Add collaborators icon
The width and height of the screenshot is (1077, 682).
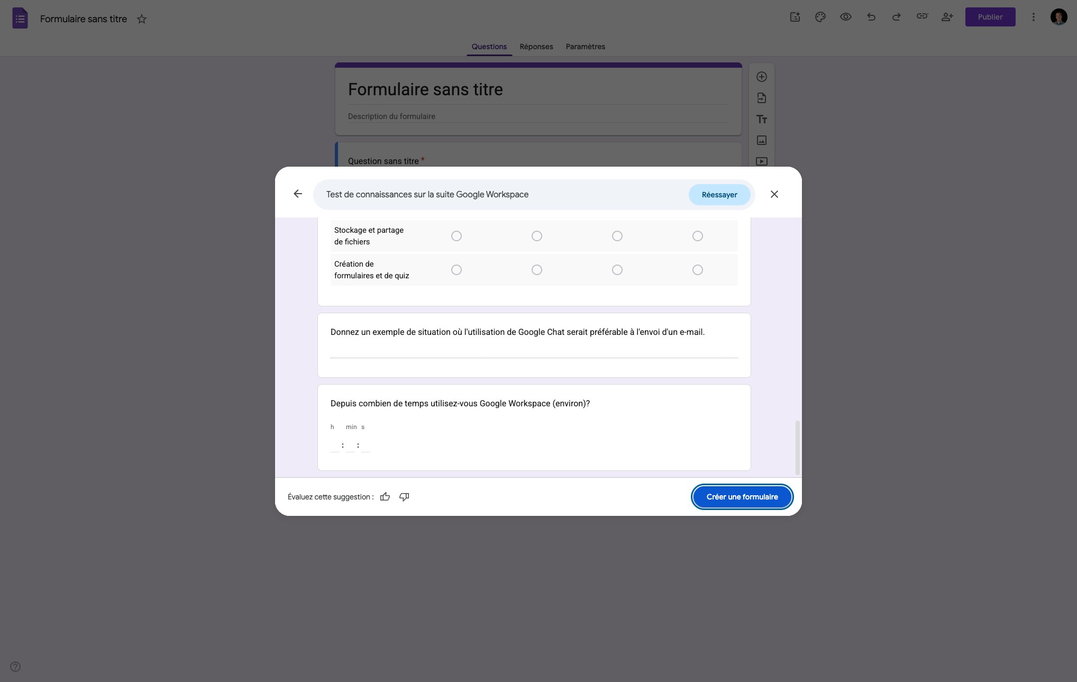tap(947, 17)
